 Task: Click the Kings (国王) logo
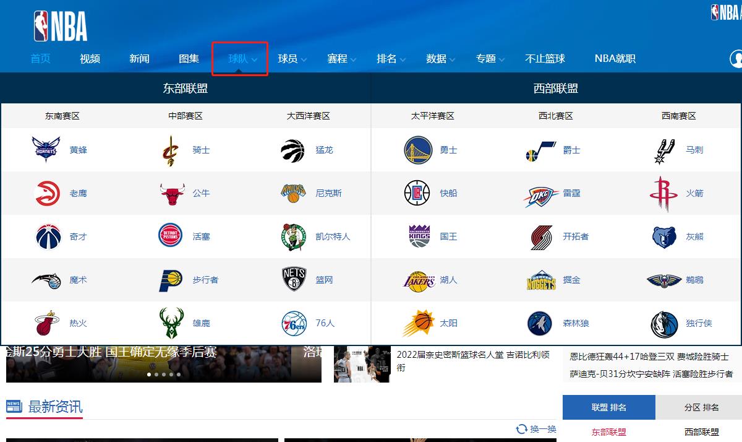tap(419, 236)
